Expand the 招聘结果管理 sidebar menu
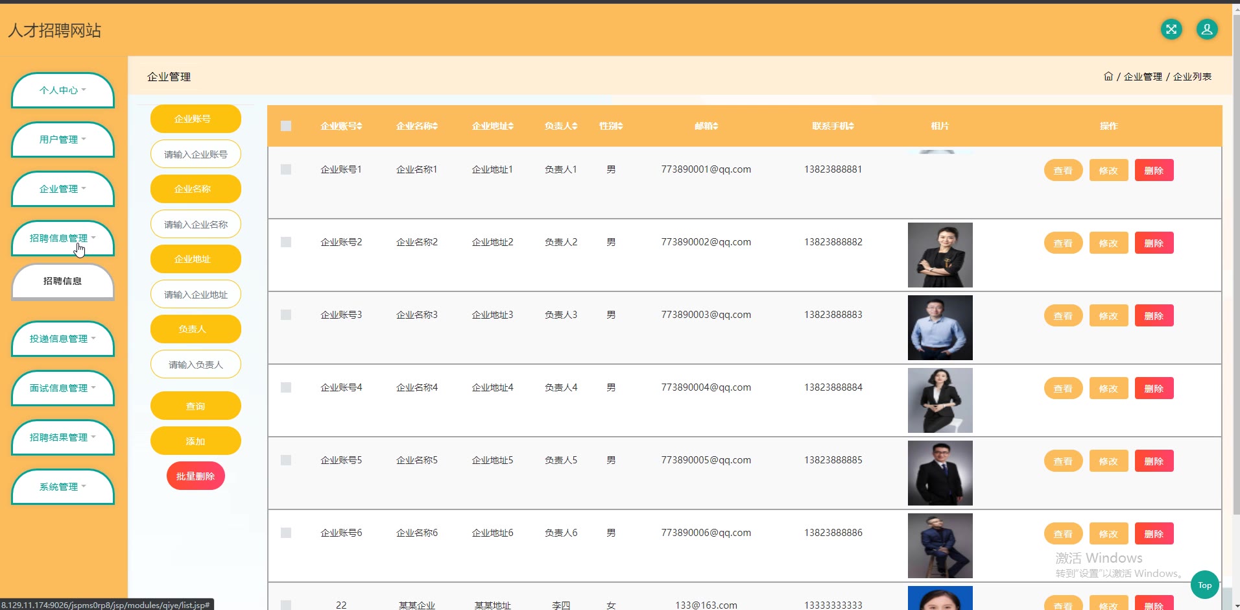This screenshot has width=1240, height=610. tap(63, 437)
